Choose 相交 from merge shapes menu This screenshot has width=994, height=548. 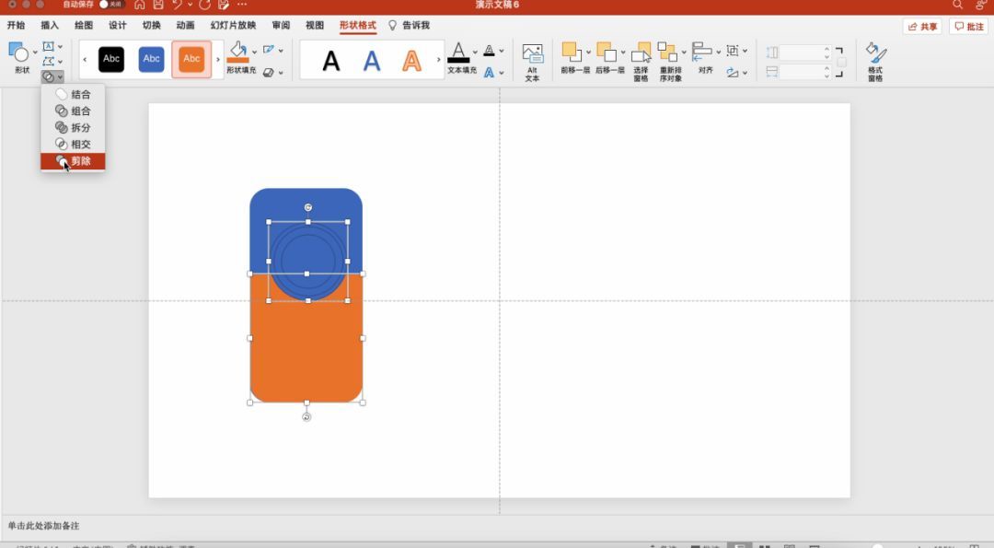coord(73,145)
